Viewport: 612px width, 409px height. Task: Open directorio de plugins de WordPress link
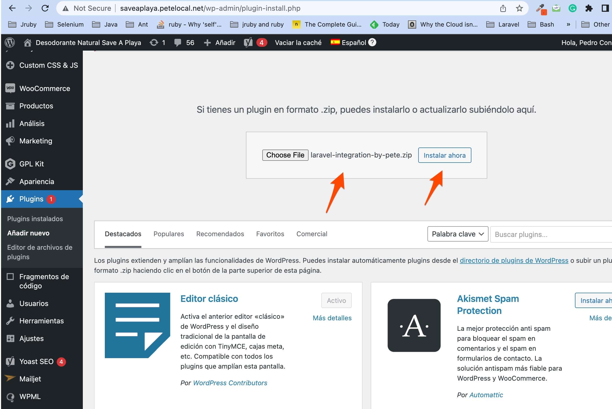point(514,260)
